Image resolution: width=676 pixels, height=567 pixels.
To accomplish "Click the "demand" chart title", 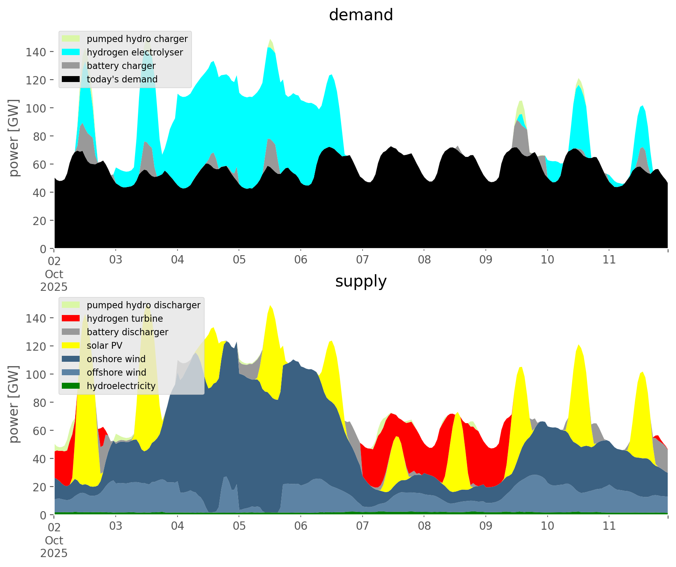I will pos(361,15).
